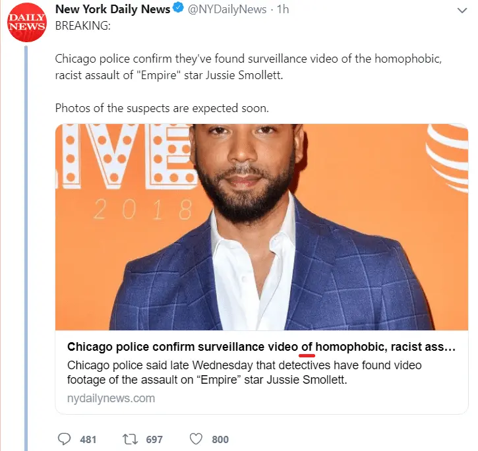Click the 800 likes count
478x451 pixels.
click(220, 439)
